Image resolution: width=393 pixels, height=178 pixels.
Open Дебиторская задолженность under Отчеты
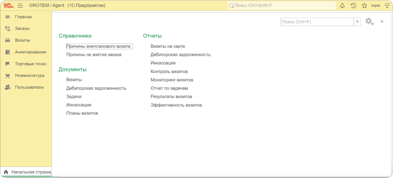coord(180,55)
